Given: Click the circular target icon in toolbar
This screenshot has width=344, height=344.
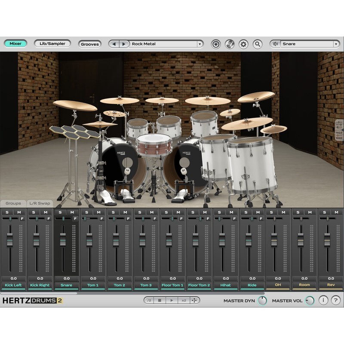Looking at the screenshot, I should pyautogui.click(x=216, y=44).
